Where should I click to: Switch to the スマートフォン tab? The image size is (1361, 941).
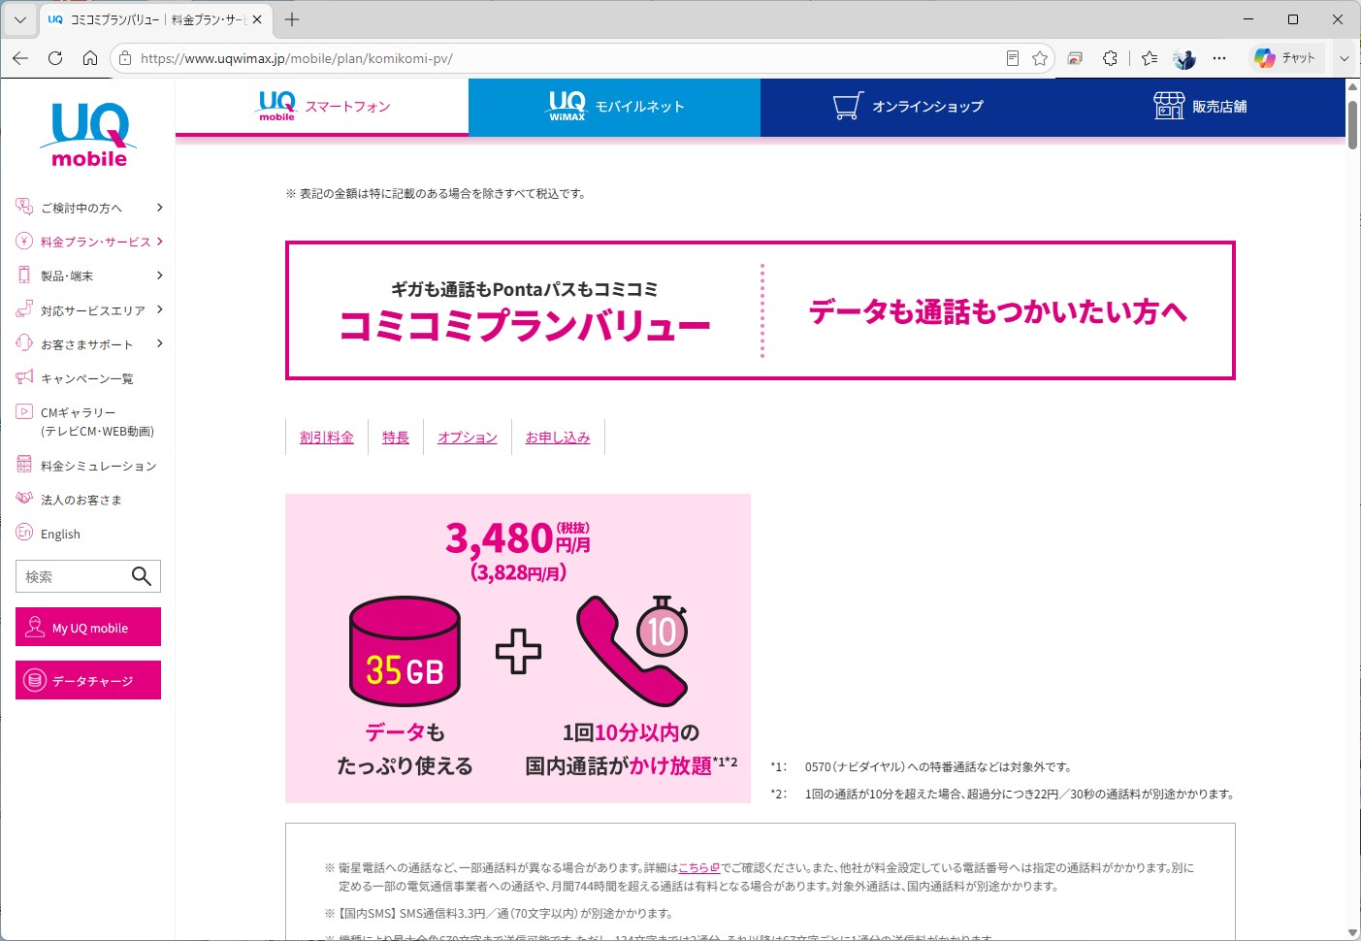(322, 107)
